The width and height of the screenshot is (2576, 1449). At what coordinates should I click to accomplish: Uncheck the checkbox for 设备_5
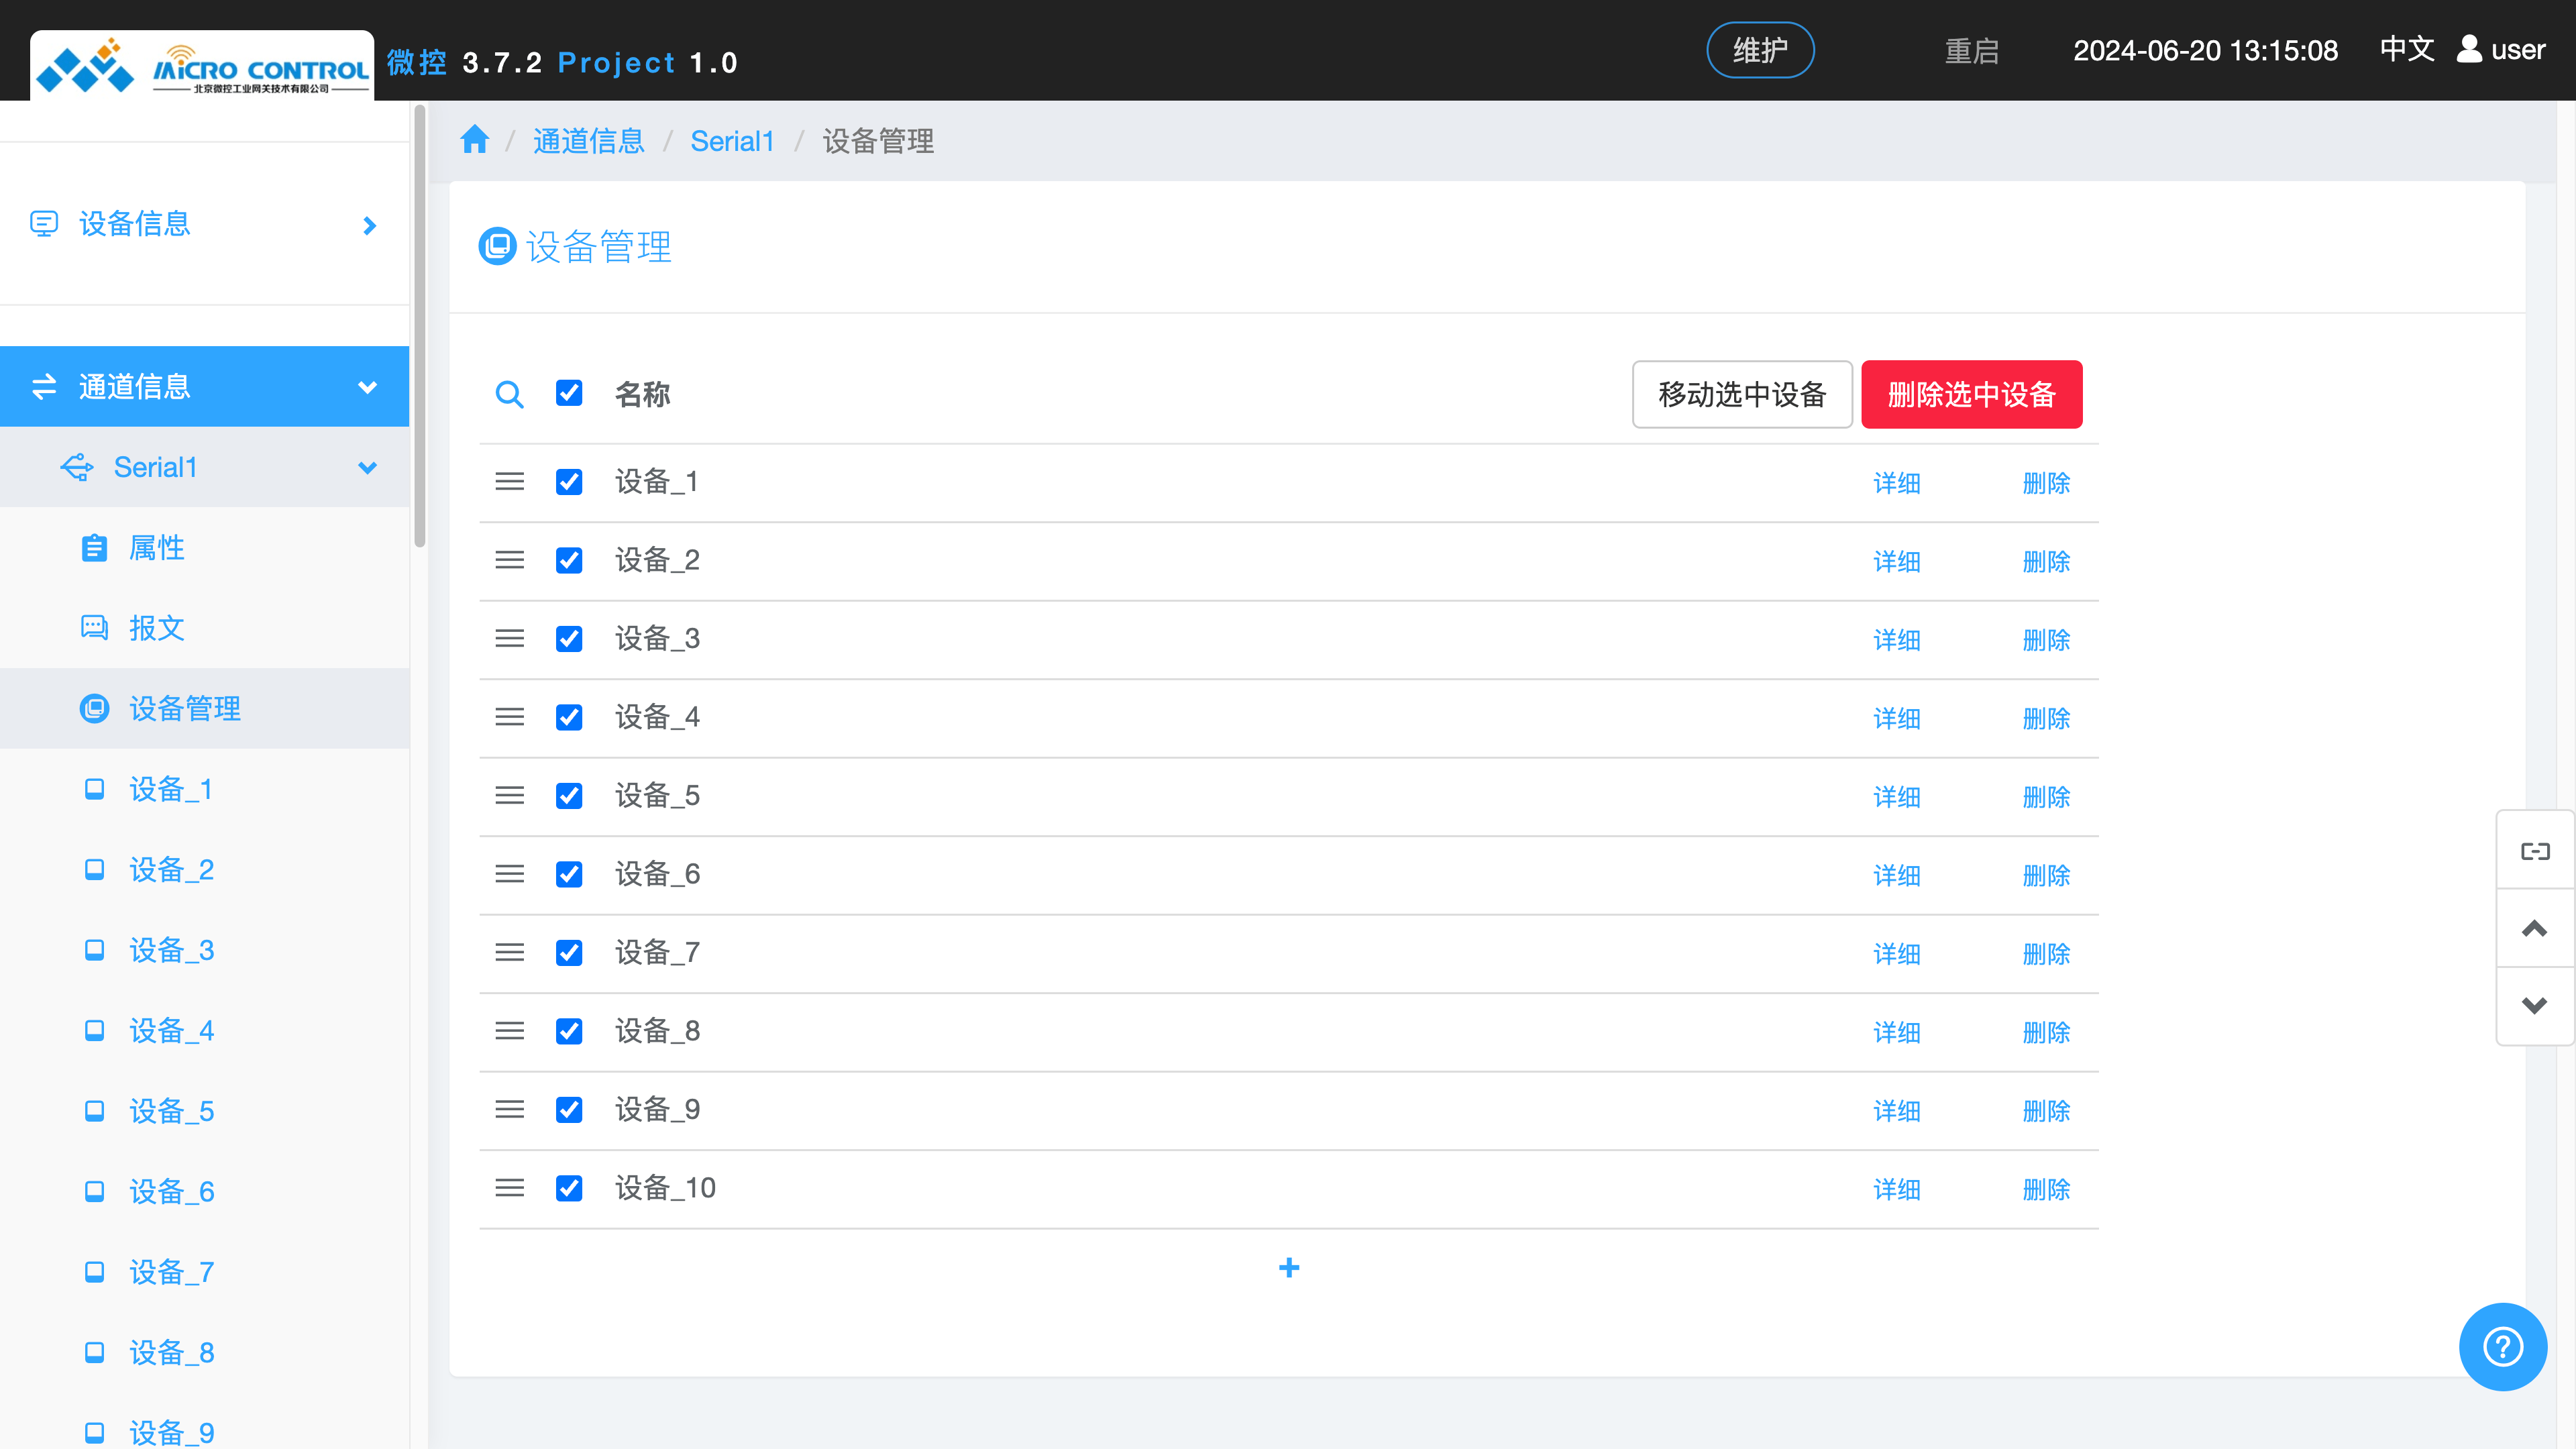(x=569, y=796)
